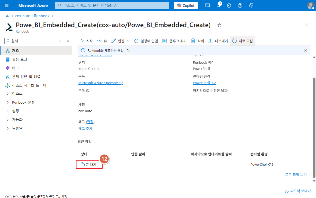Screen dimensions: 316x198
Task: Click the scrollbar down arrow
Action: 314,181
